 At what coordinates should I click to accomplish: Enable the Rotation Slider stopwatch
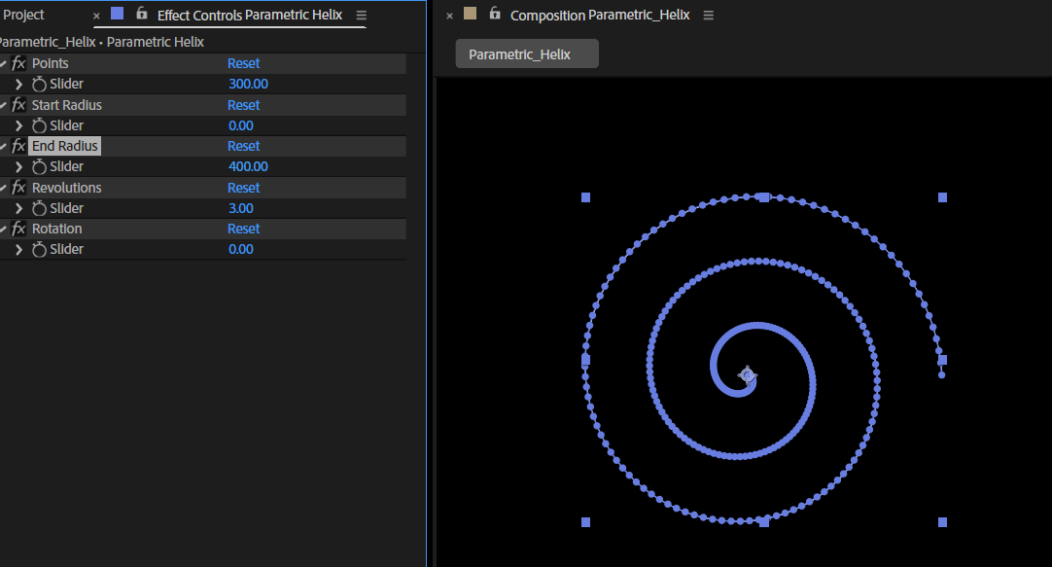[x=39, y=249]
